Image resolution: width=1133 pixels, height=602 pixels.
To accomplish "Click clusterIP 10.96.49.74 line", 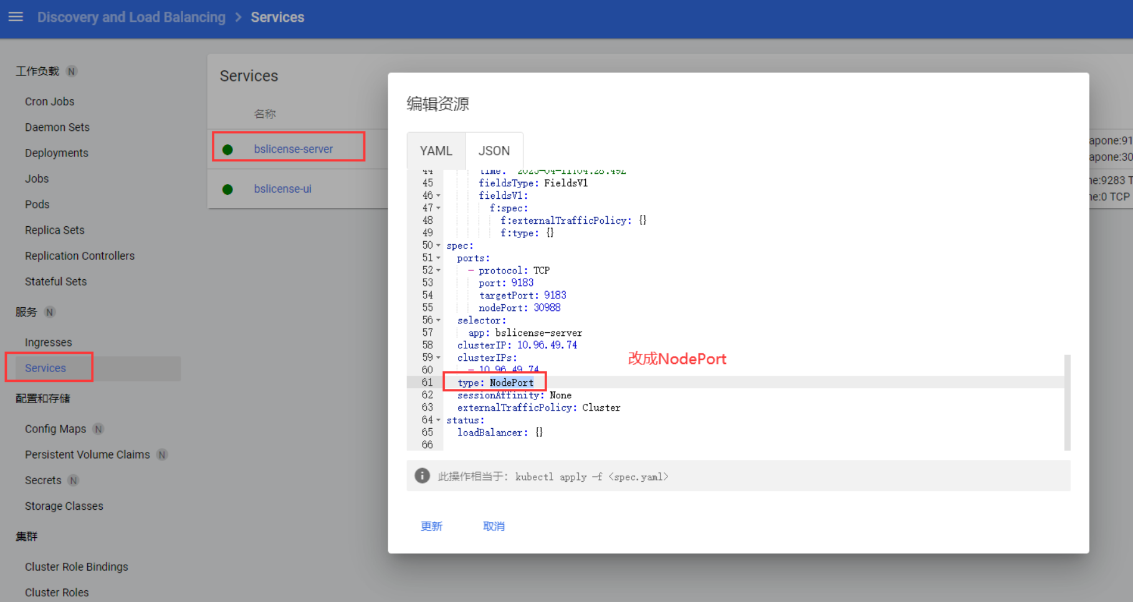I will tap(517, 345).
